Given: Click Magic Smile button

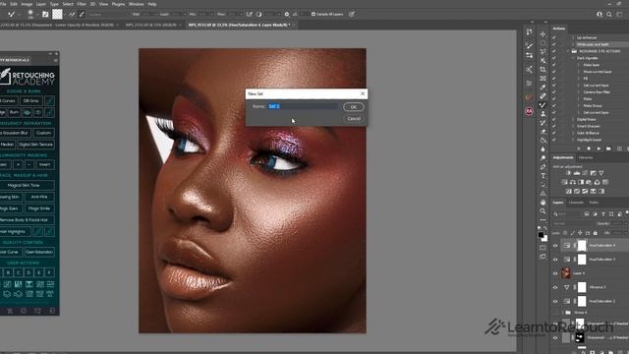Looking at the screenshot, I should point(39,208).
